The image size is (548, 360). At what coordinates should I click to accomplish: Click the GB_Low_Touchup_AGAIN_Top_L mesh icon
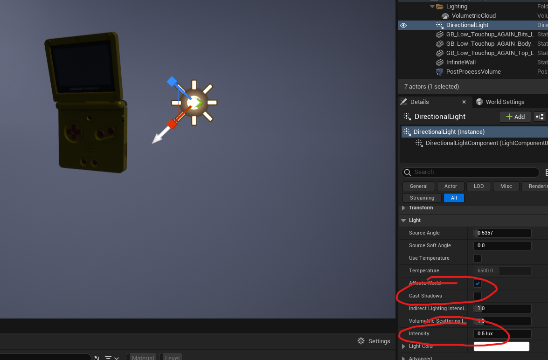tap(440, 53)
